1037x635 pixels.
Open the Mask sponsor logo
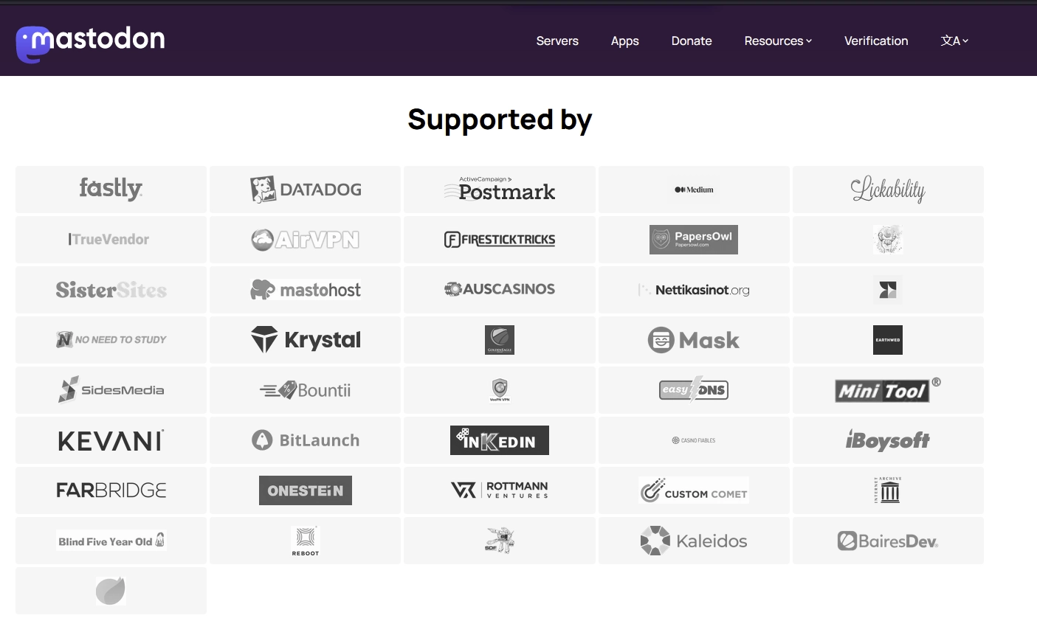694,339
